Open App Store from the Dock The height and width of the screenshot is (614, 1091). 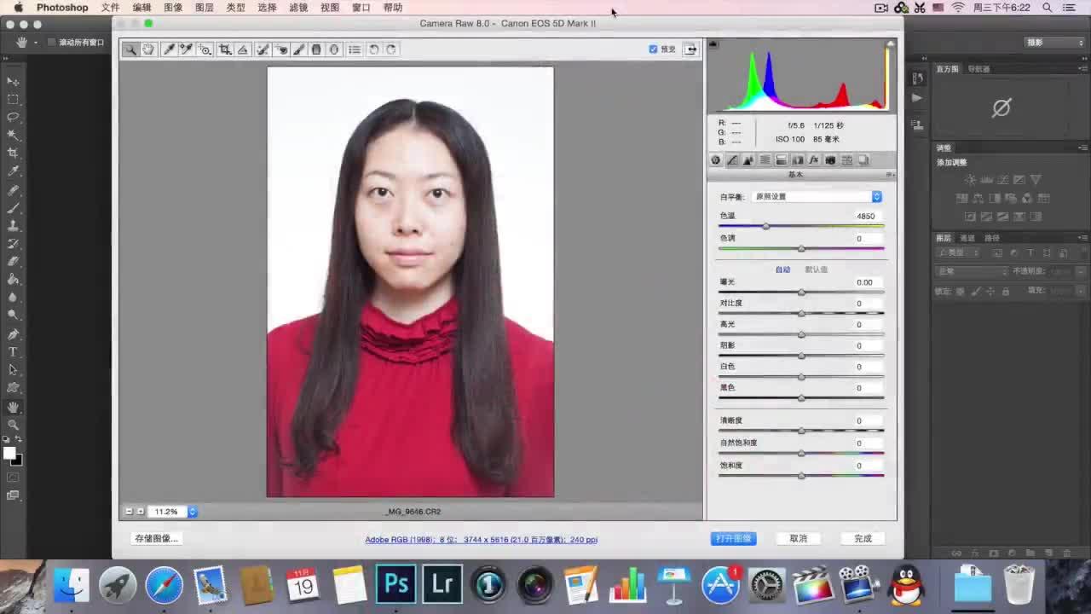(720, 585)
